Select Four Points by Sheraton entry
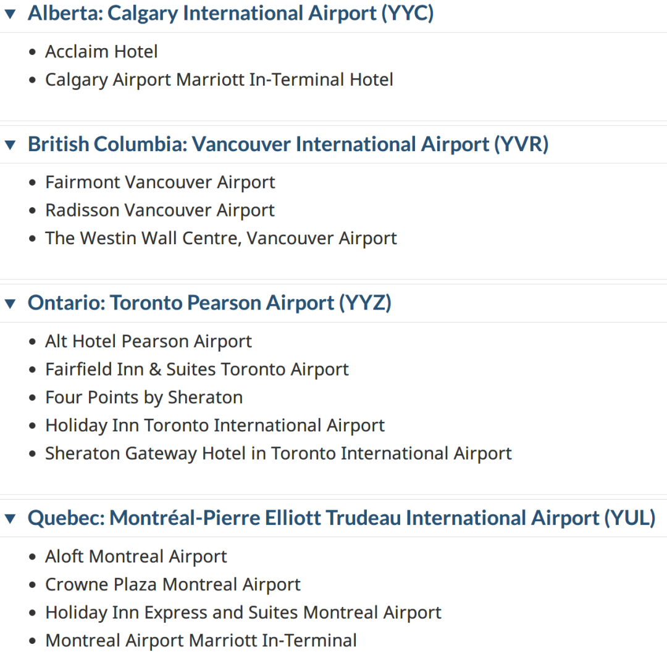Viewport: 667px width, 655px height. pos(144,398)
